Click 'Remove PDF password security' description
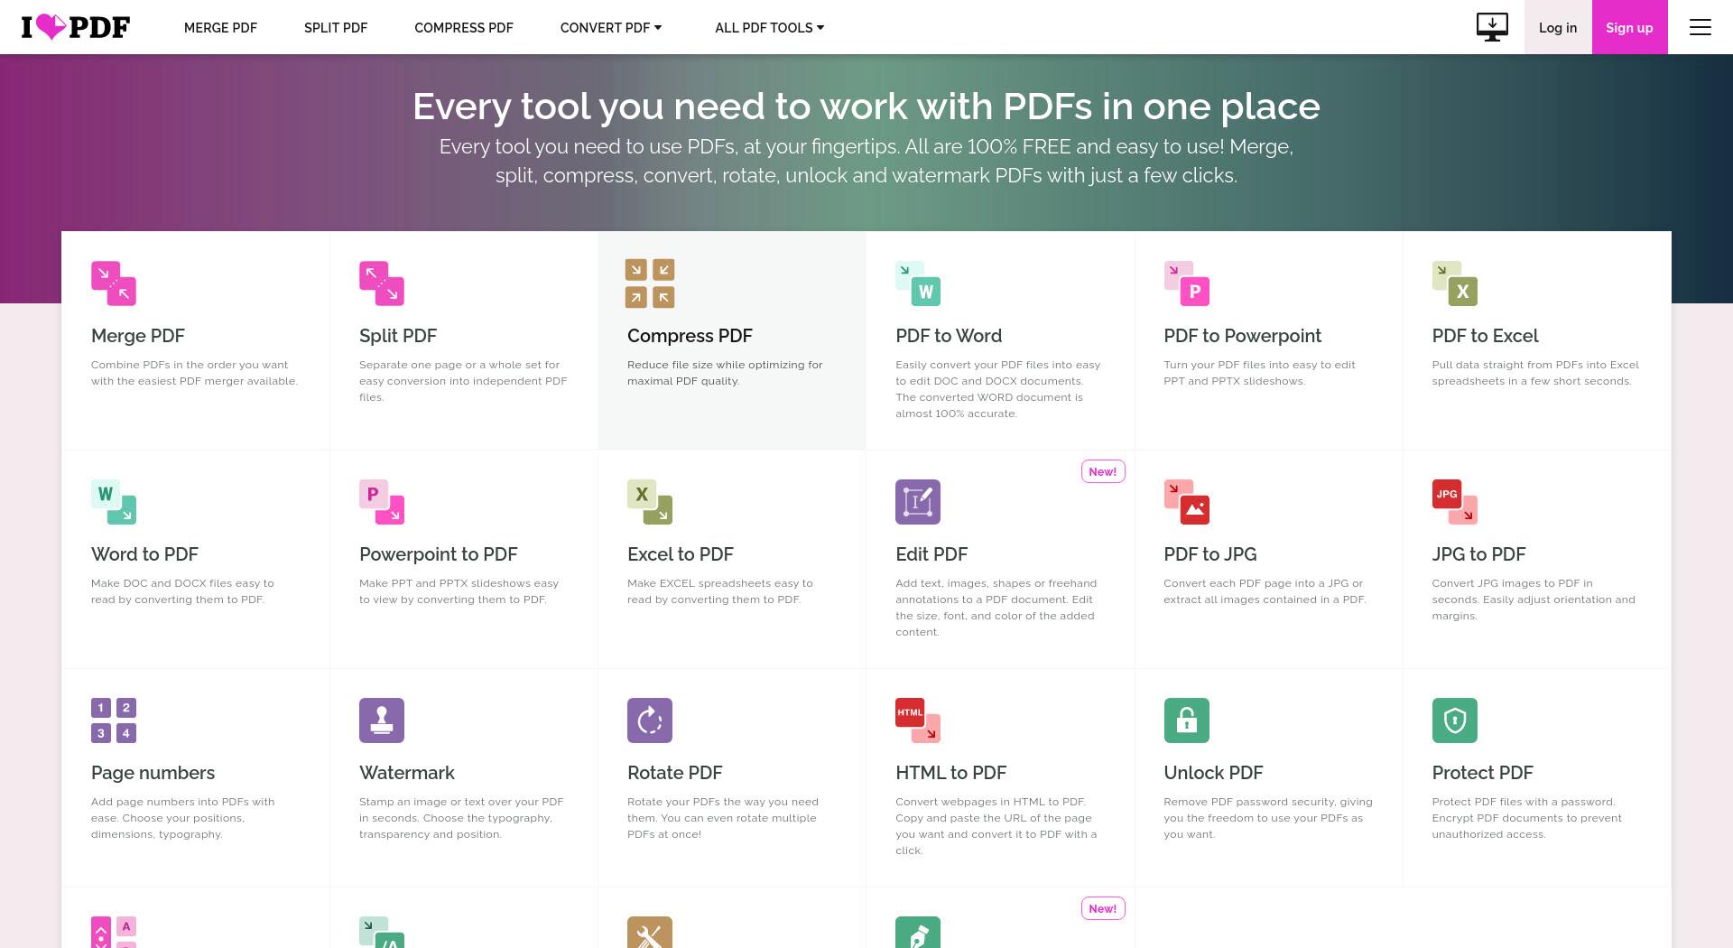This screenshot has width=1733, height=948. pyautogui.click(x=1268, y=818)
